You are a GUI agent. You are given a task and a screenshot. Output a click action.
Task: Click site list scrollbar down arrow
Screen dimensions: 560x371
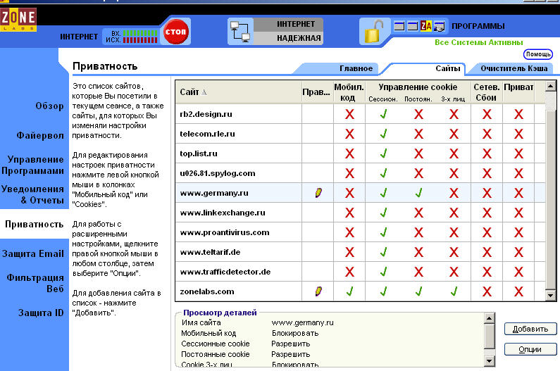pyautogui.click(x=550, y=295)
